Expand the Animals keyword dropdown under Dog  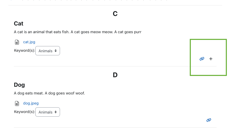(x=48, y=112)
